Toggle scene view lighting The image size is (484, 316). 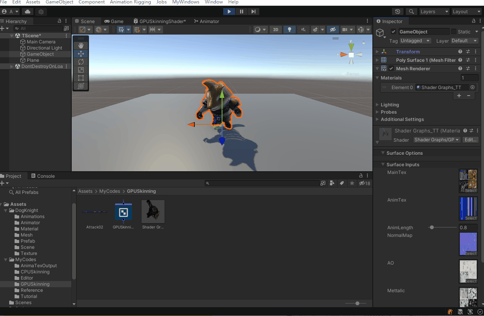tap(289, 29)
